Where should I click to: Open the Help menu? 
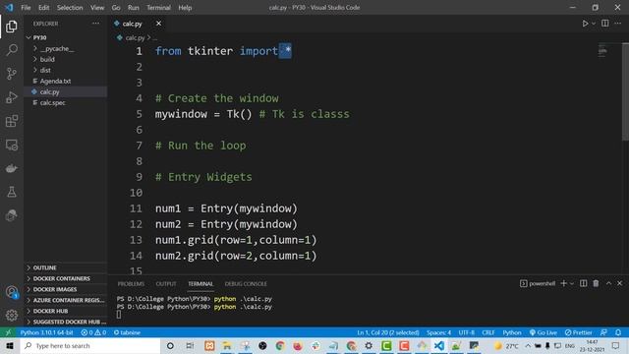[x=185, y=8]
